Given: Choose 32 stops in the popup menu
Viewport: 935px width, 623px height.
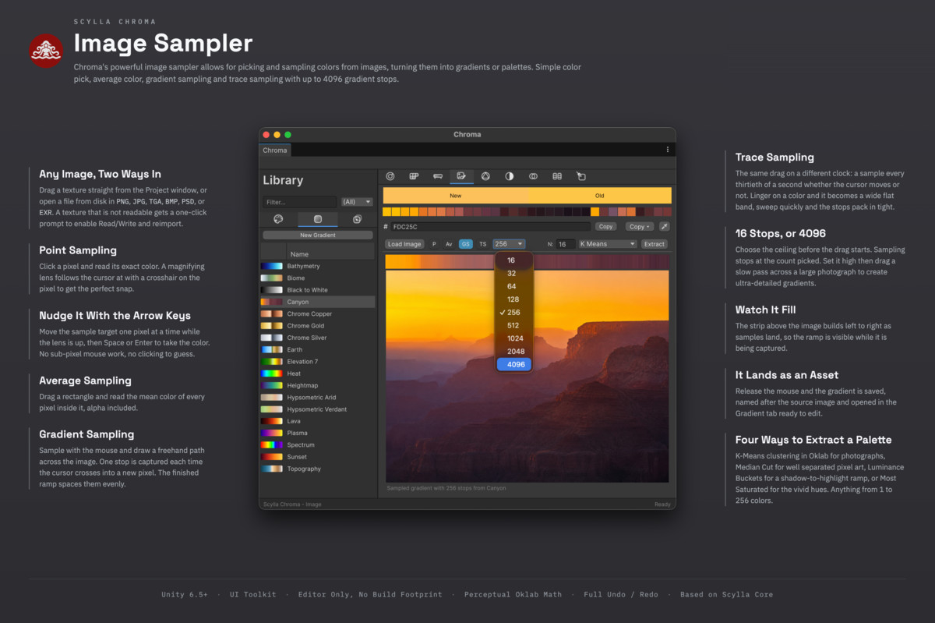Looking at the screenshot, I should pyautogui.click(x=514, y=274).
